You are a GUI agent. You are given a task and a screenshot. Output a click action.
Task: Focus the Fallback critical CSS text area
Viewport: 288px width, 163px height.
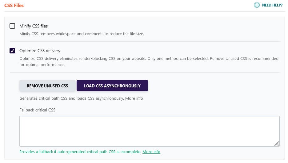pos(149,131)
